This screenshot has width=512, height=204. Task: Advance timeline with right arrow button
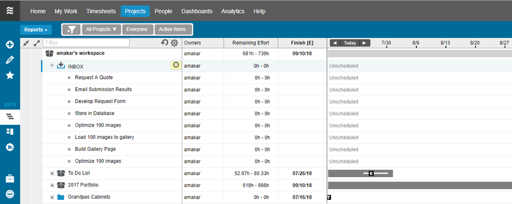pos(365,43)
